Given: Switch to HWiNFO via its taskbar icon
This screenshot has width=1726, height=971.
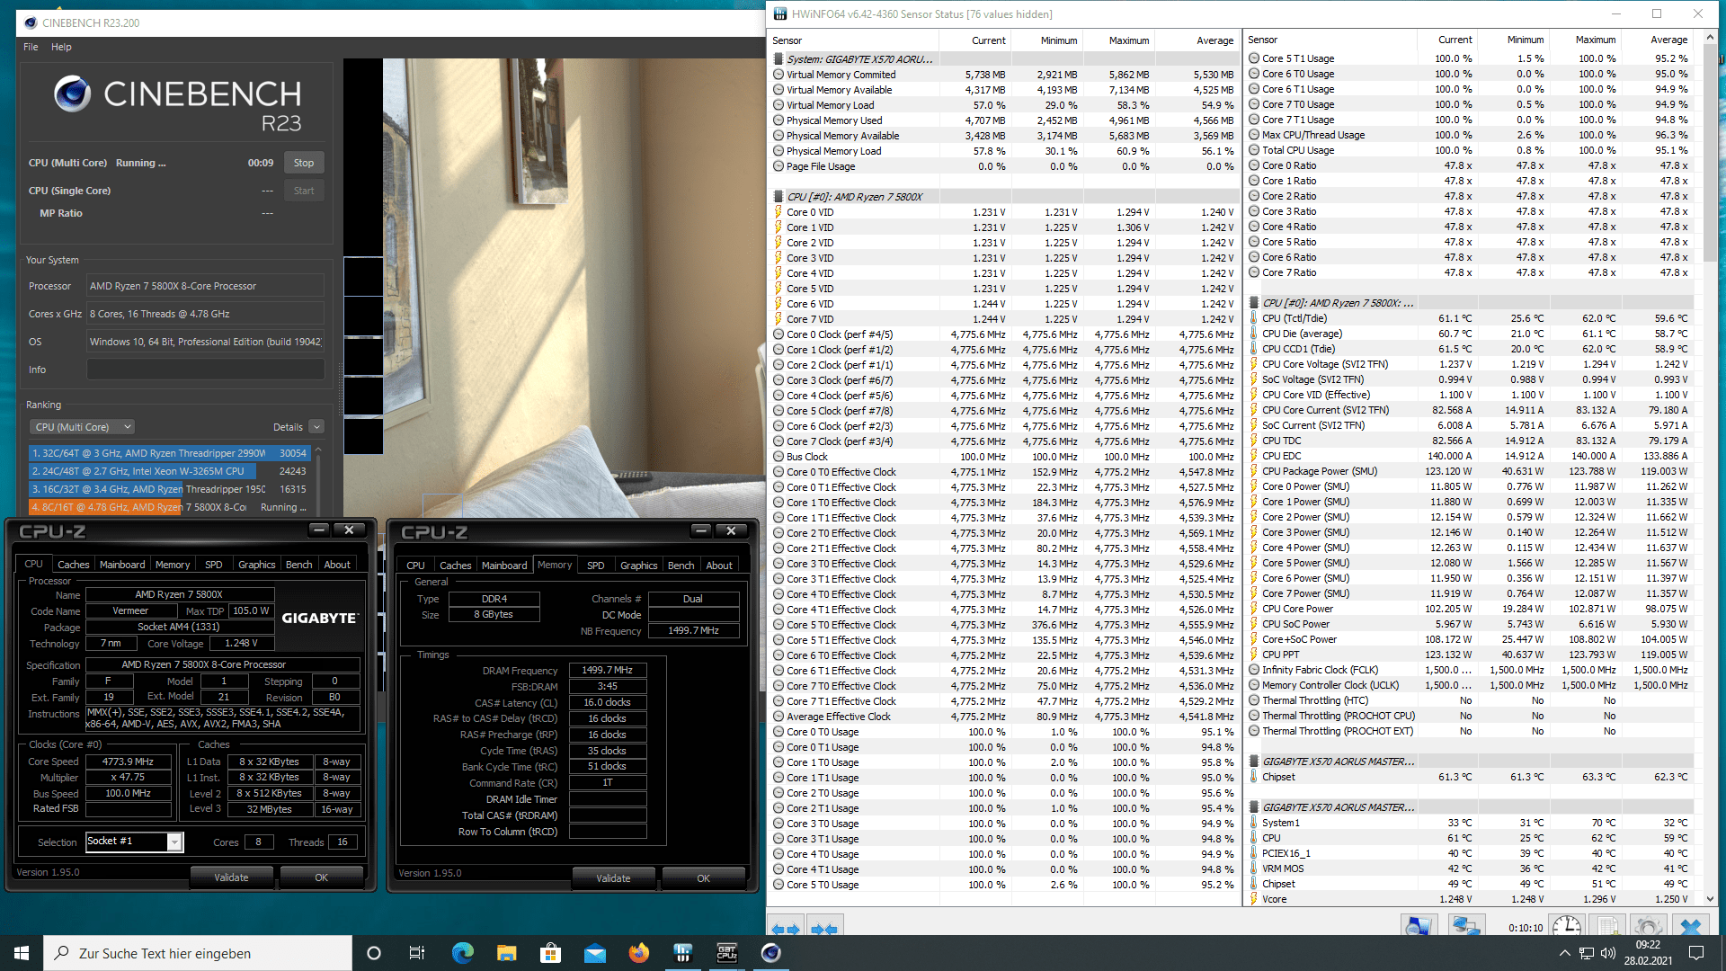Looking at the screenshot, I should pos(682,953).
